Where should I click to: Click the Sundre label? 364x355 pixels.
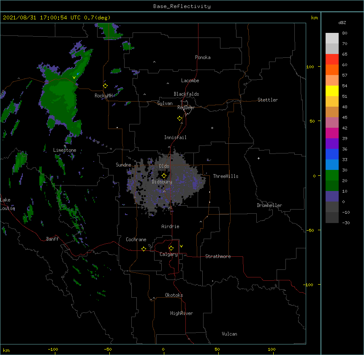coord(123,165)
